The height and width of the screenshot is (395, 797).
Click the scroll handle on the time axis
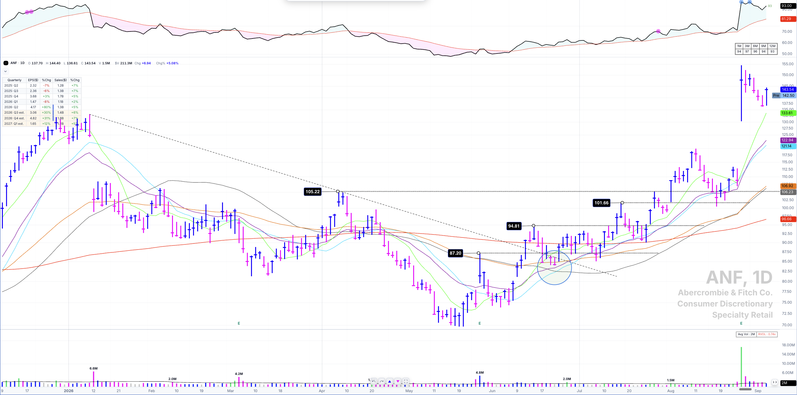pyautogui.click(x=745, y=389)
